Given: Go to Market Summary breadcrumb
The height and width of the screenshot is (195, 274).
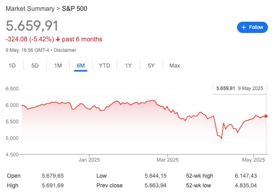Looking at the screenshot, I should [x=30, y=8].
